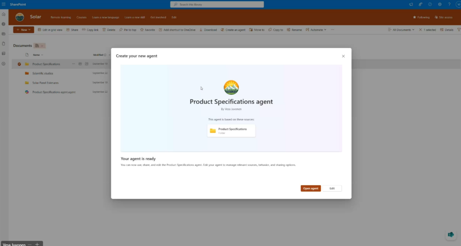Click Site access link
The width and height of the screenshot is (461, 246).
pyautogui.click(x=443, y=18)
